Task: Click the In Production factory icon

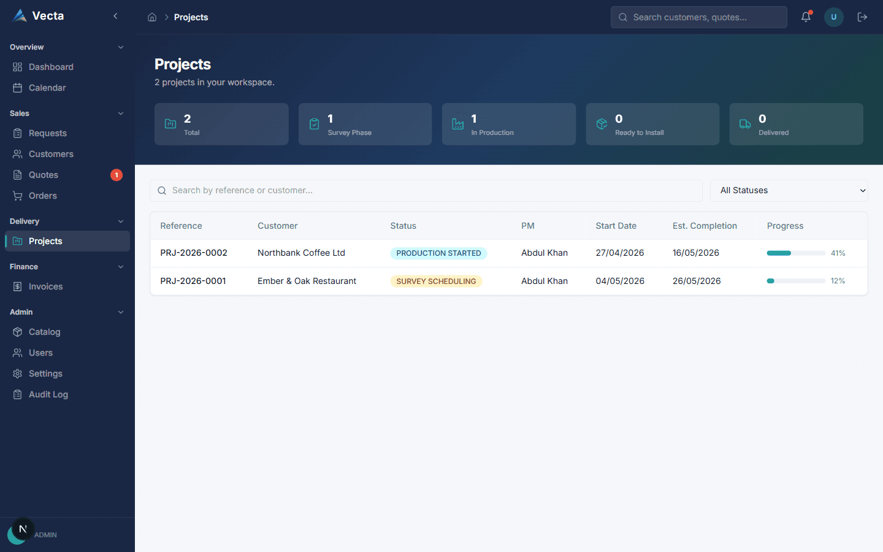Action: (x=457, y=124)
